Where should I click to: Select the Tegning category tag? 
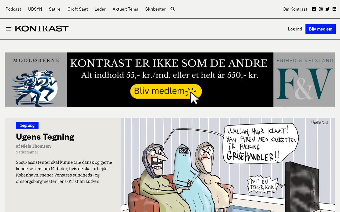(x=27, y=125)
